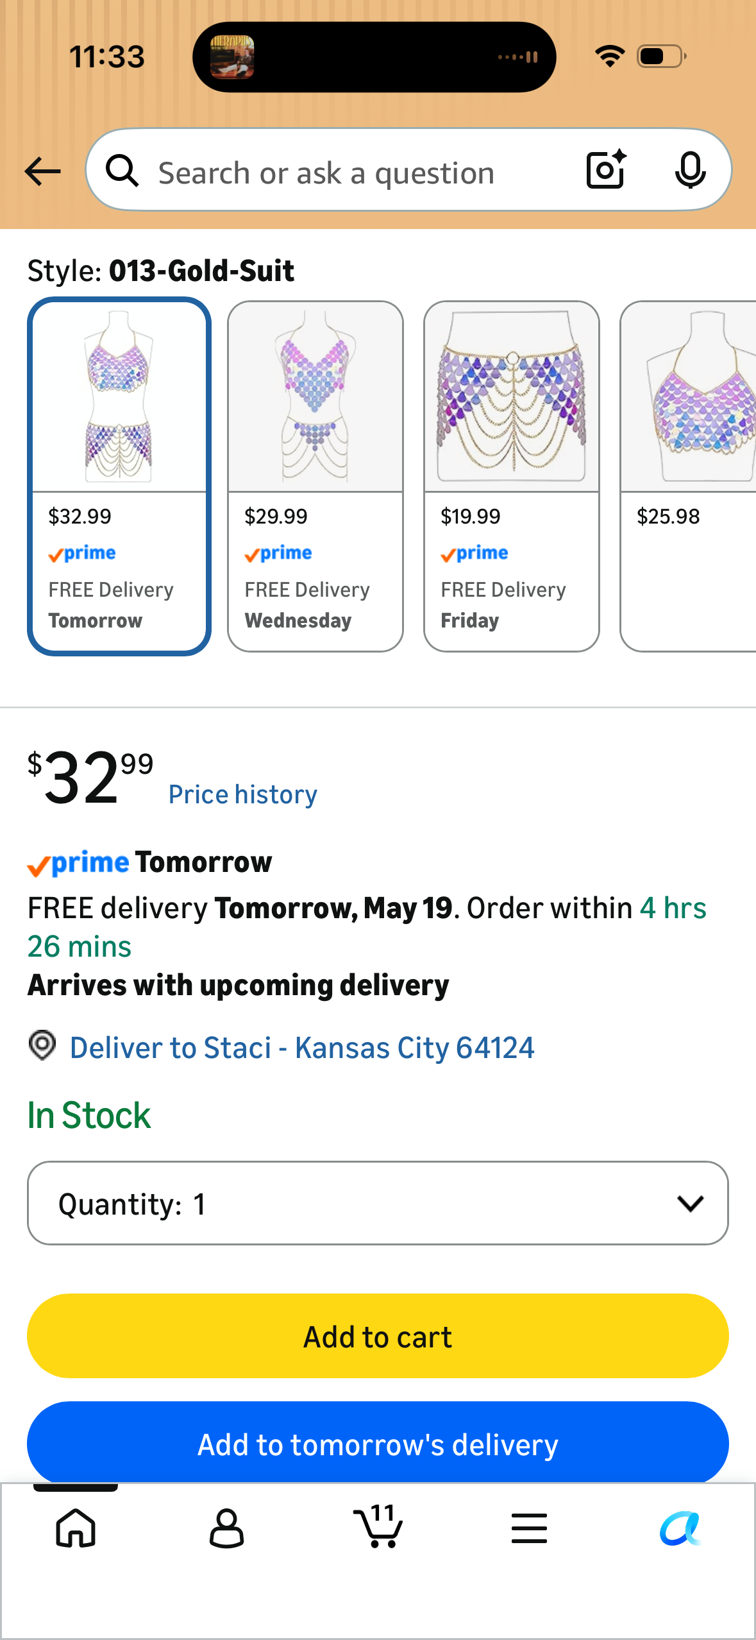This screenshot has width=756, height=1640.
Task: Click Add to tomorrow's delivery button
Action: tap(378, 1442)
